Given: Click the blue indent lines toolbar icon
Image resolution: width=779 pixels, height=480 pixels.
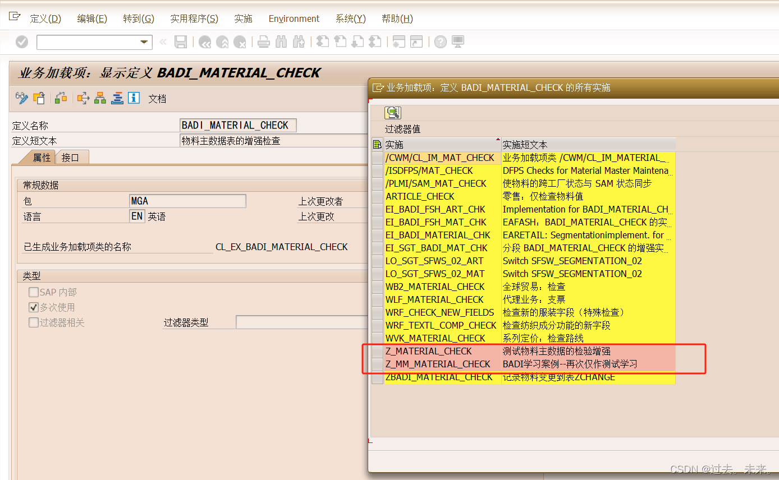Looking at the screenshot, I should click(x=117, y=98).
